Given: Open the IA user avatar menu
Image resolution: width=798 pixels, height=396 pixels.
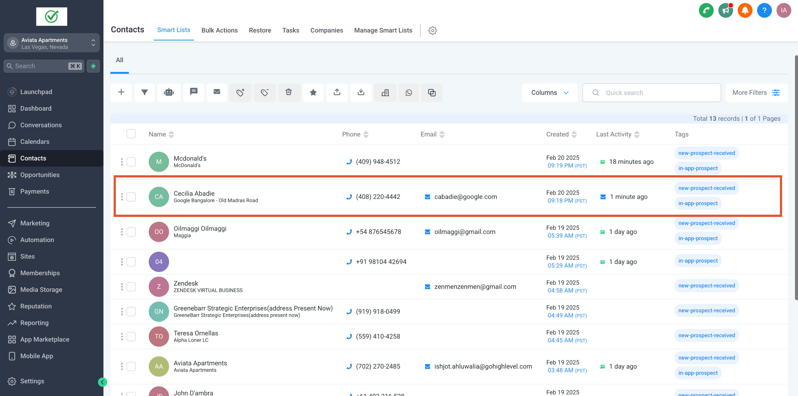Looking at the screenshot, I should tap(784, 10).
